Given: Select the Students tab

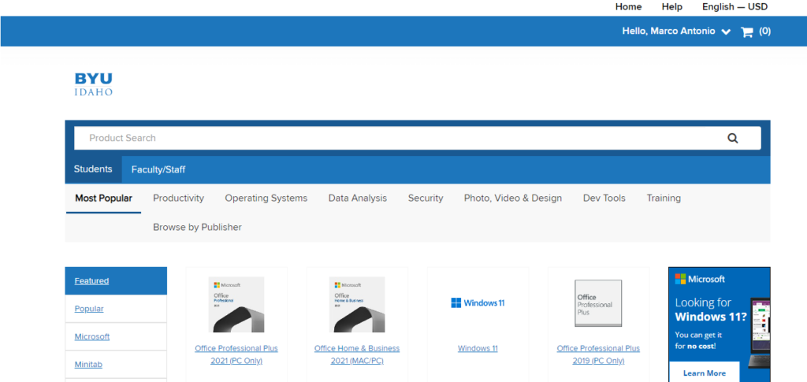Looking at the screenshot, I should (93, 169).
